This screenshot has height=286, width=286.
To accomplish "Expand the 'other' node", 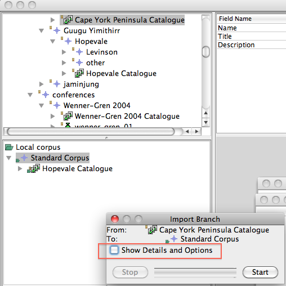I will point(64,62).
